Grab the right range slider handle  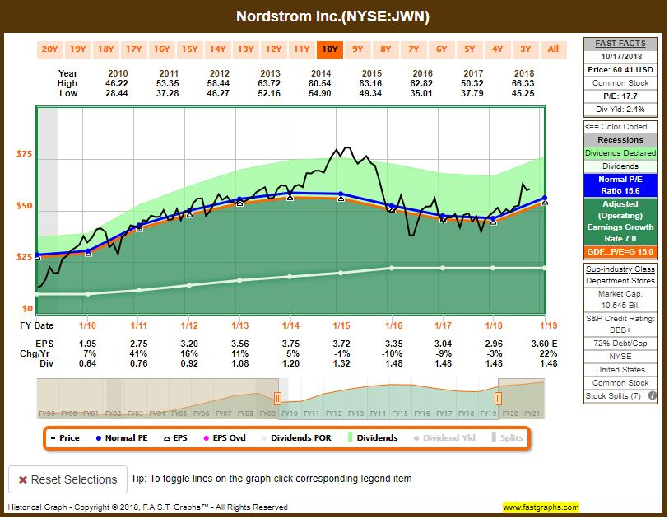tap(498, 399)
